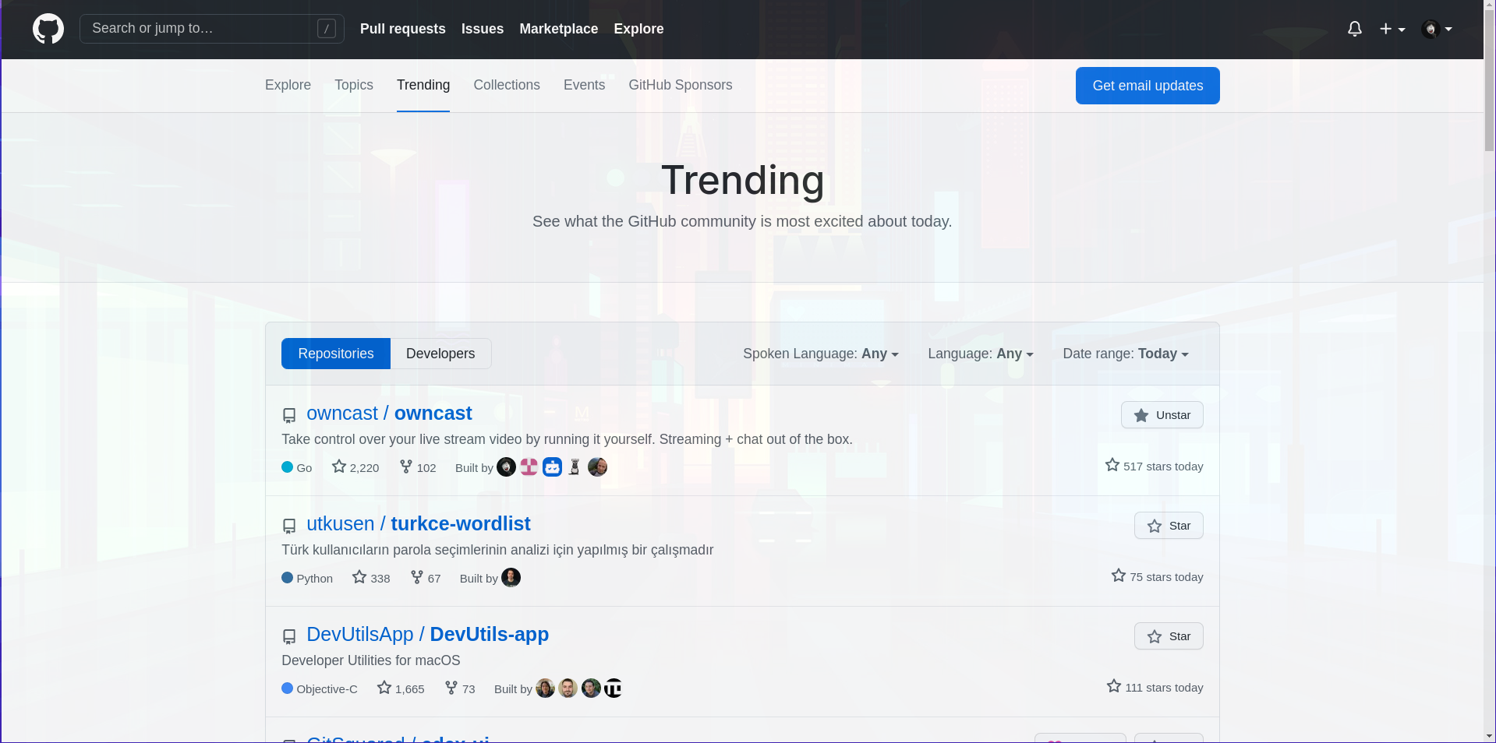
Task: Focus the Search or jump to field
Action: click(x=211, y=29)
